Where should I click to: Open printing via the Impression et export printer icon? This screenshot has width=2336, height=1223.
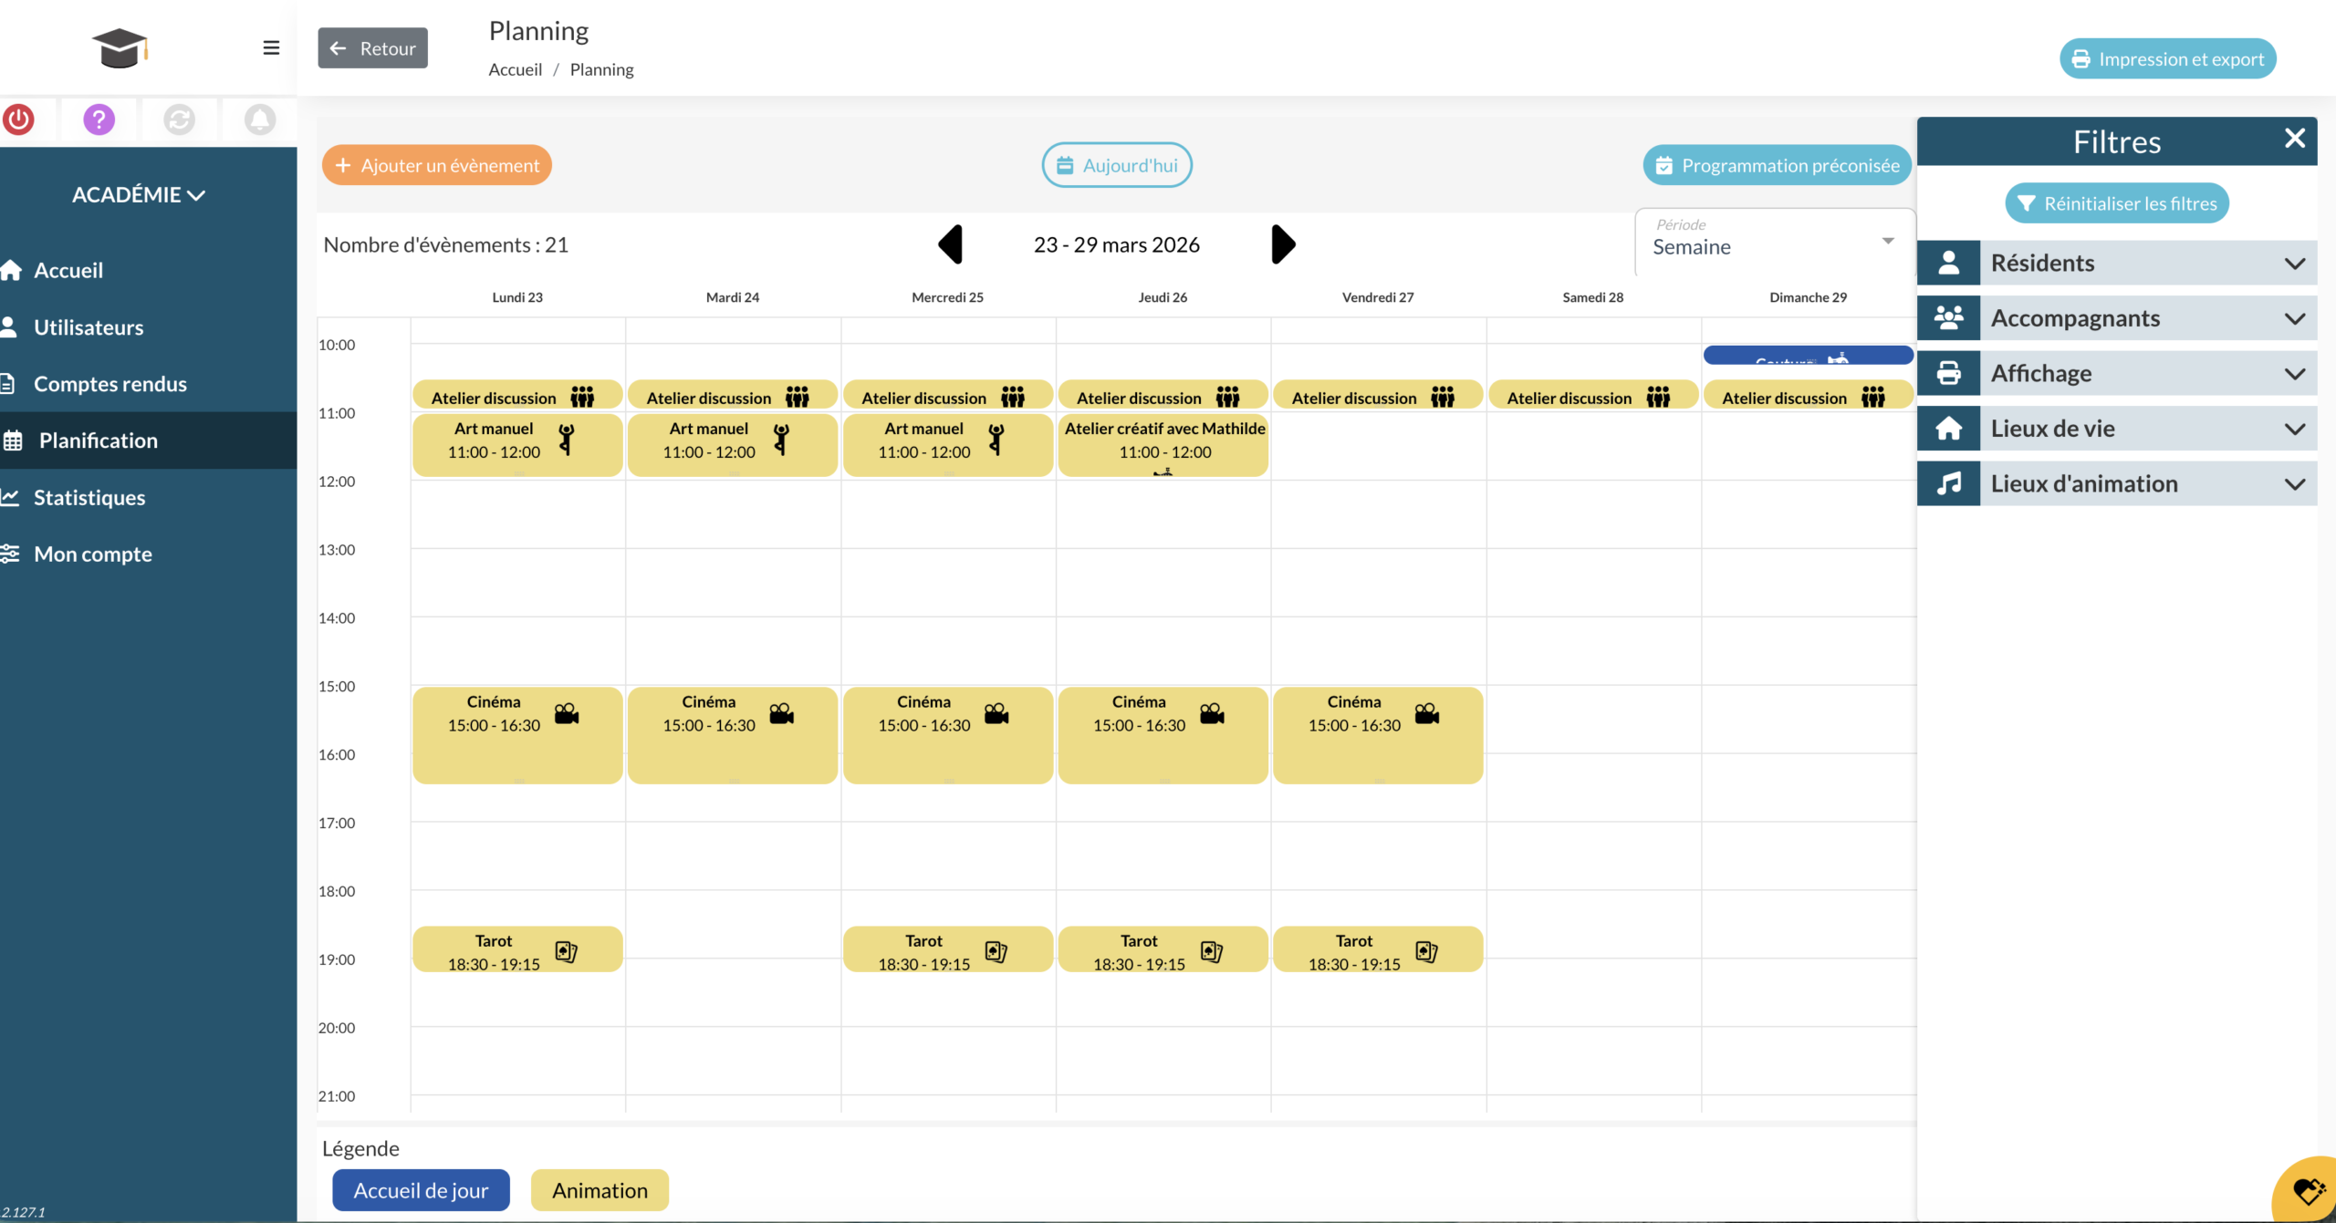coord(2083,57)
